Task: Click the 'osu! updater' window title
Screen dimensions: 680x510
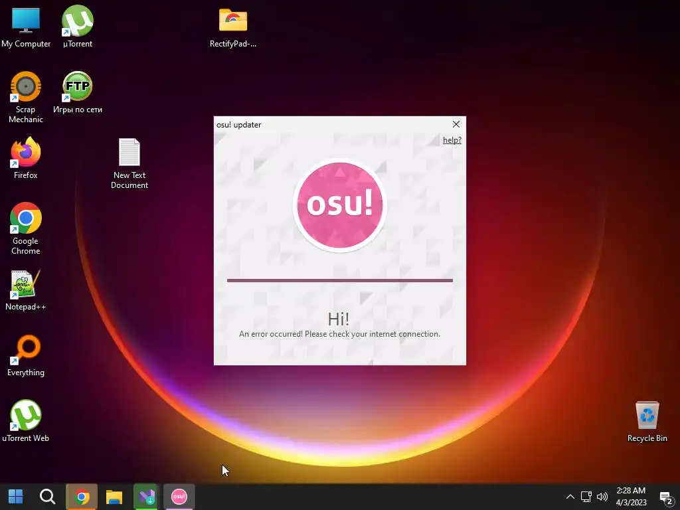Action: (238, 125)
